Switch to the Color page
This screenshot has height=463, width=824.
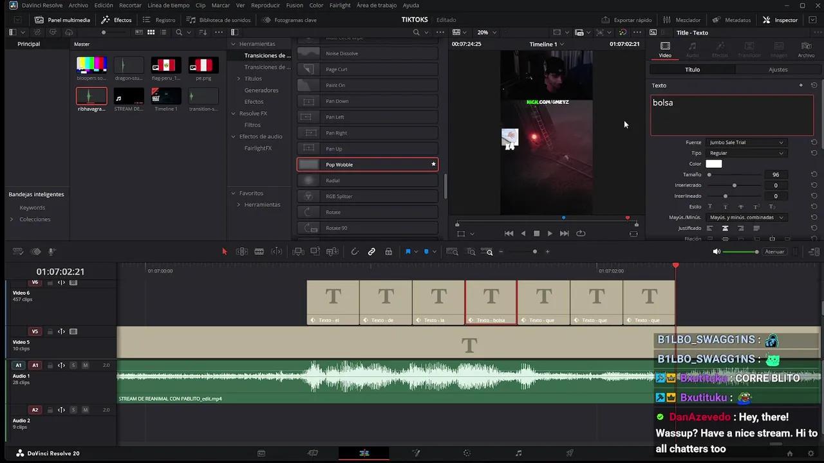click(467, 453)
